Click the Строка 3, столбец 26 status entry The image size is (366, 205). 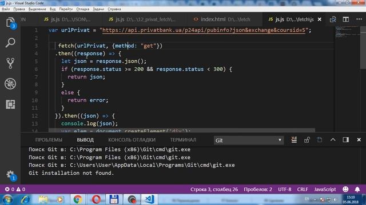coord(214,189)
